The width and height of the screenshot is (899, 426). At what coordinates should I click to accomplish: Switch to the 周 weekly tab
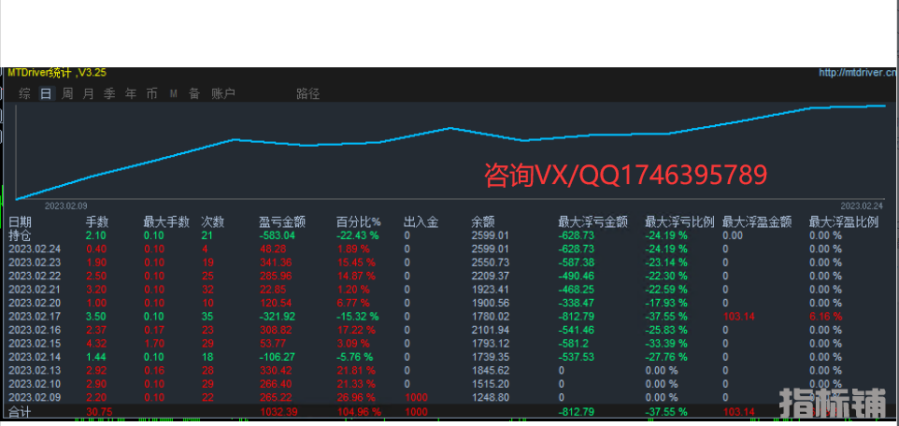[67, 93]
